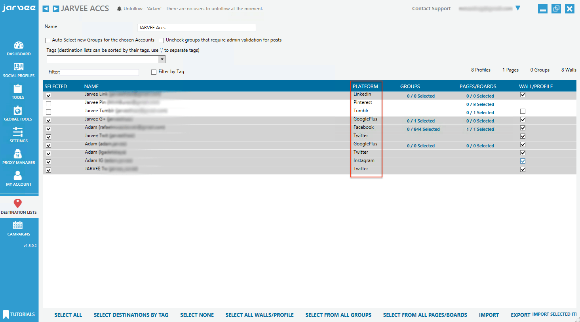Go to Social Profiles in the sidebar
The image size is (580, 322).
19,70
